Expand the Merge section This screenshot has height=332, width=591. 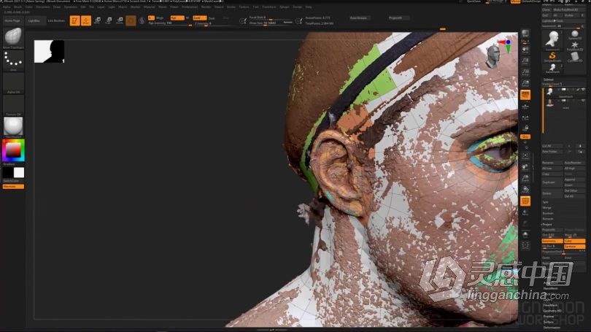[x=547, y=208]
